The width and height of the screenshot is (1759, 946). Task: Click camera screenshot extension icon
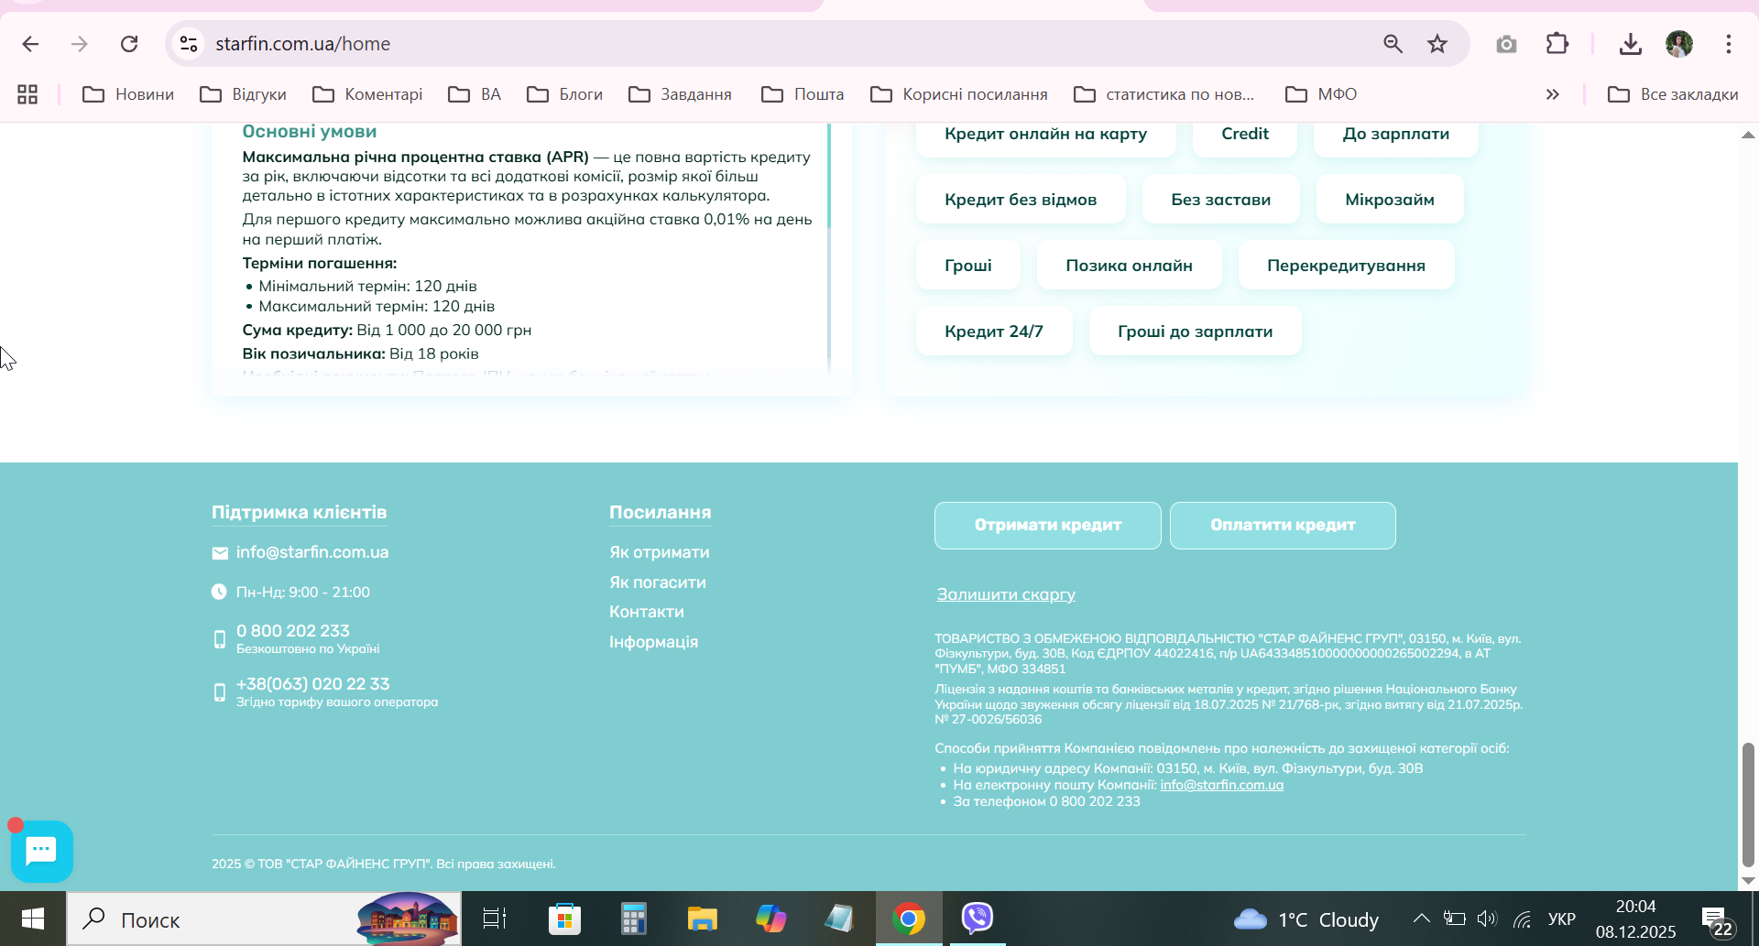click(1506, 44)
